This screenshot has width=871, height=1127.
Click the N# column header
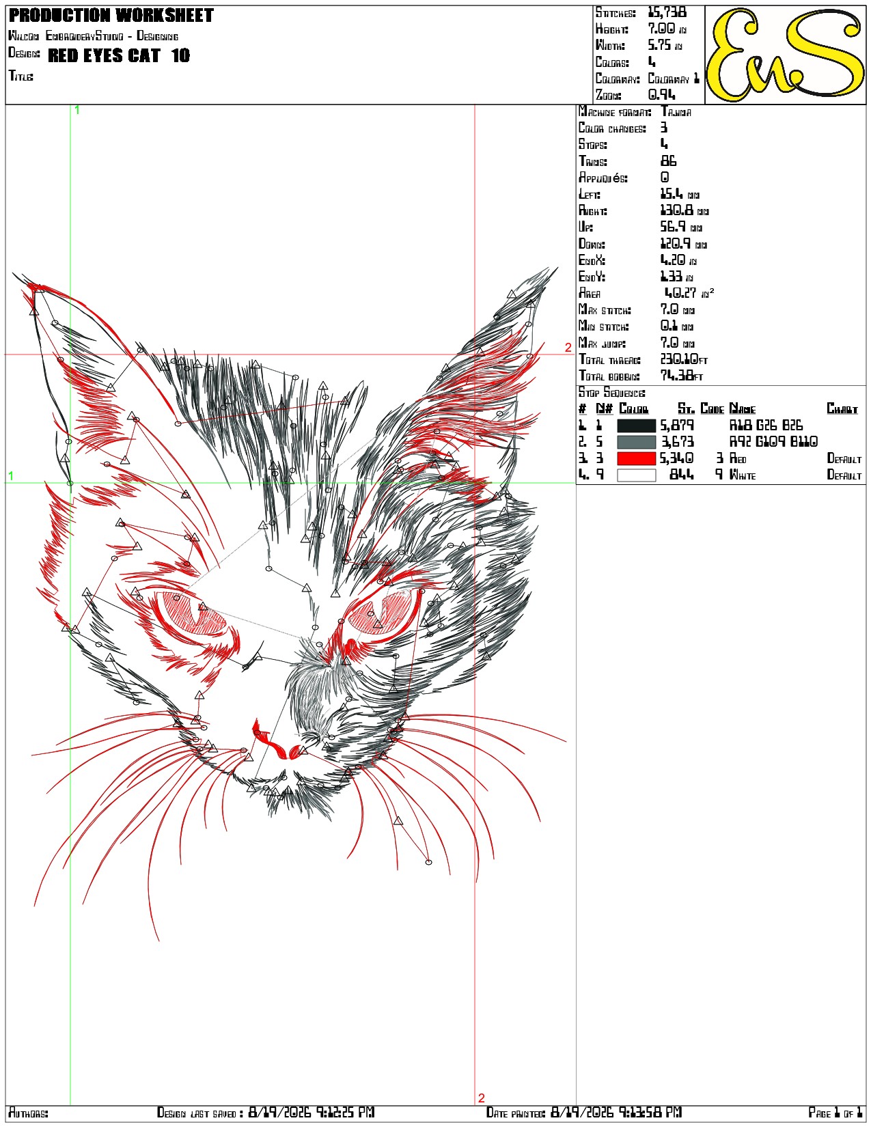pos(604,408)
